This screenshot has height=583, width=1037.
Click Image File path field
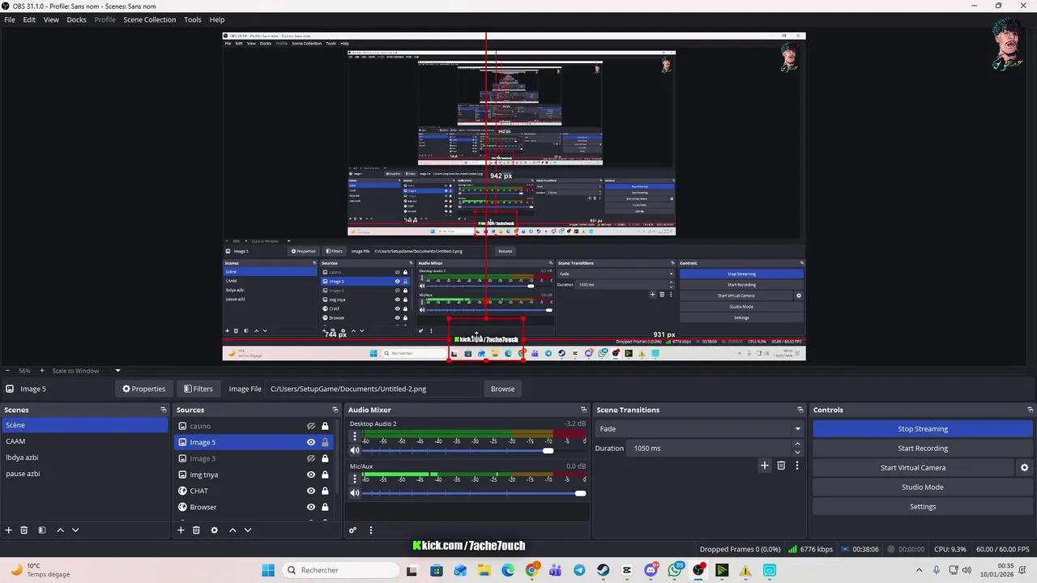[373, 389]
